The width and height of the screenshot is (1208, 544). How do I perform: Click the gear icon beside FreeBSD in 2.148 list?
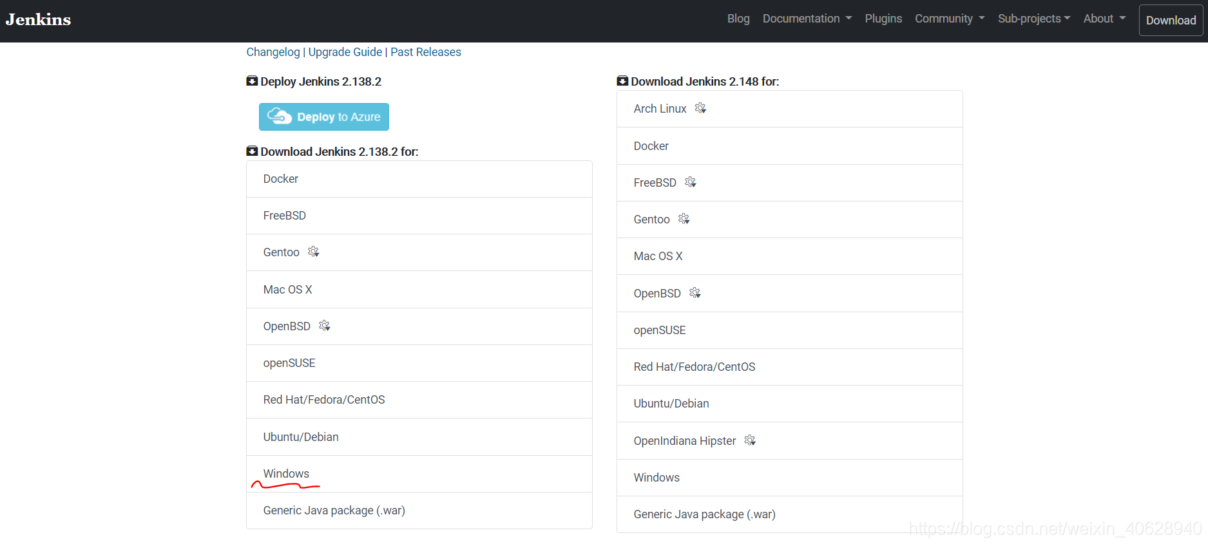691,182
